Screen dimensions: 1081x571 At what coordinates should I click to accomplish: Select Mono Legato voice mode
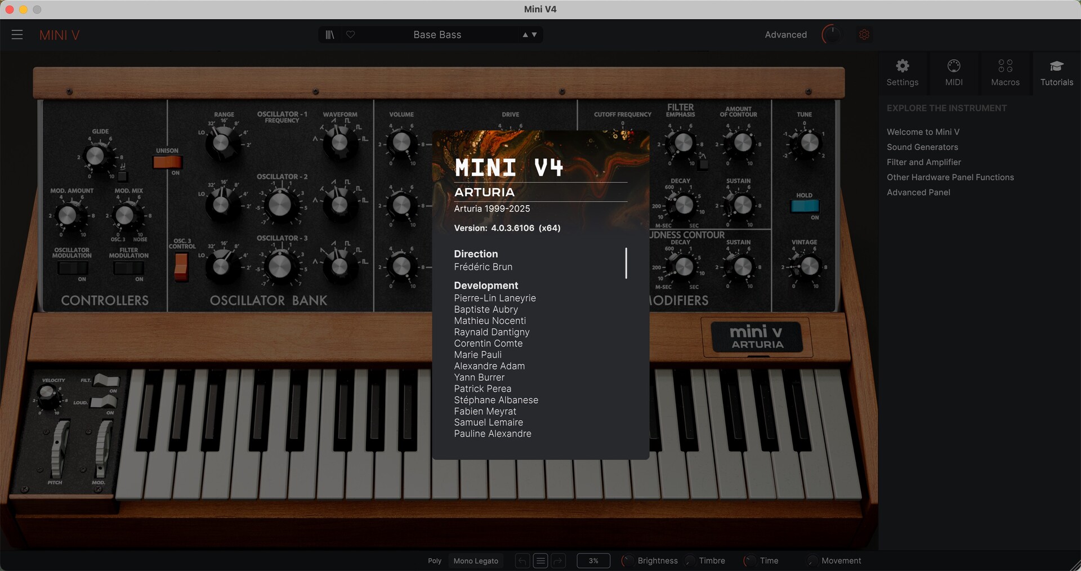(476, 561)
